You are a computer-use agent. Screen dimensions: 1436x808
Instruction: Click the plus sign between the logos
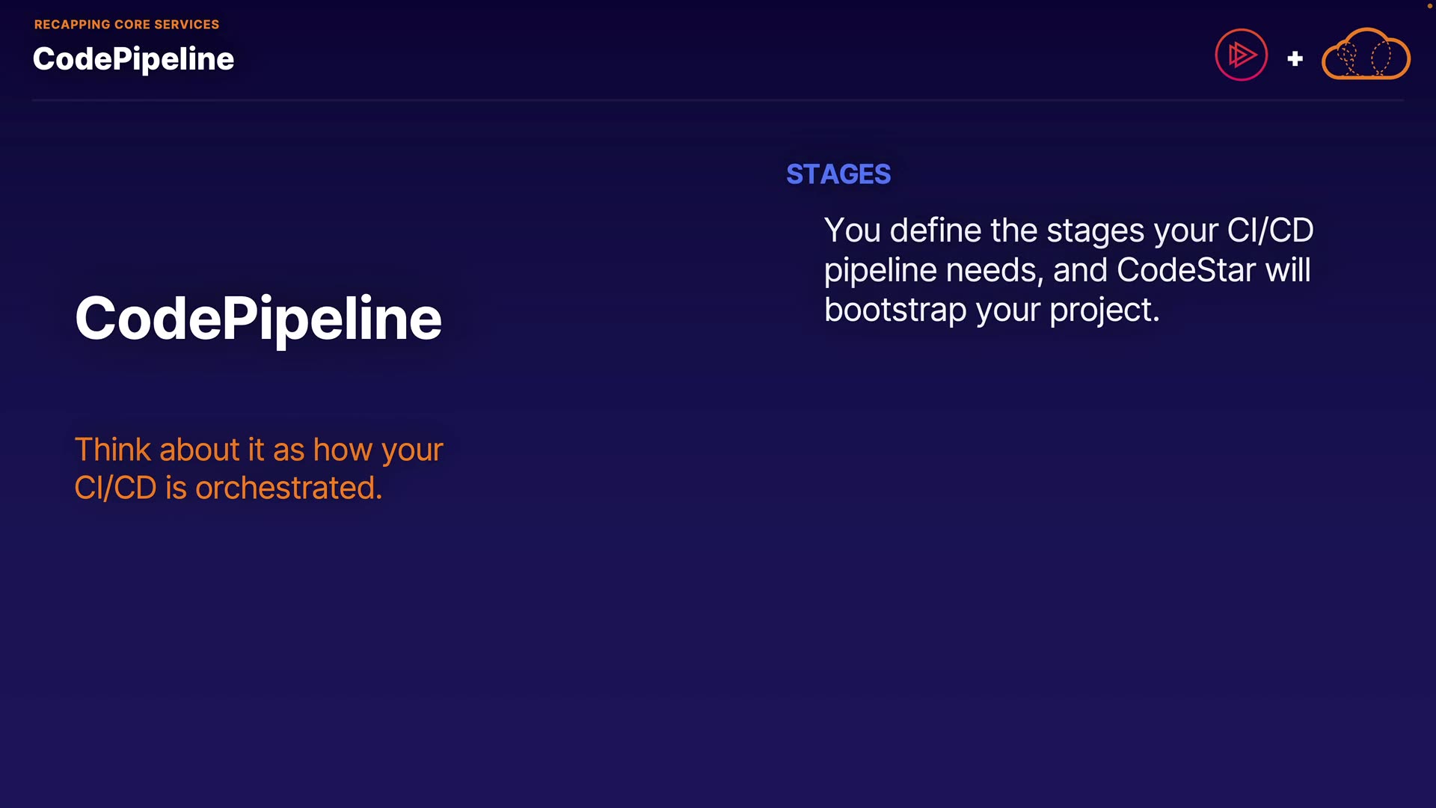pos(1295,58)
